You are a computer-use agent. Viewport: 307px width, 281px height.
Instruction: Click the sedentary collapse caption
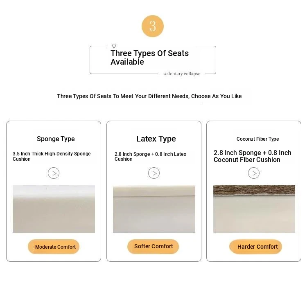tap(182, 74)
